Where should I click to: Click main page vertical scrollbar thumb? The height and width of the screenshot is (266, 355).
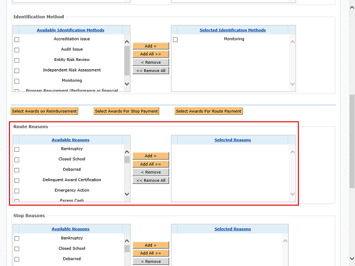[352, 141]
